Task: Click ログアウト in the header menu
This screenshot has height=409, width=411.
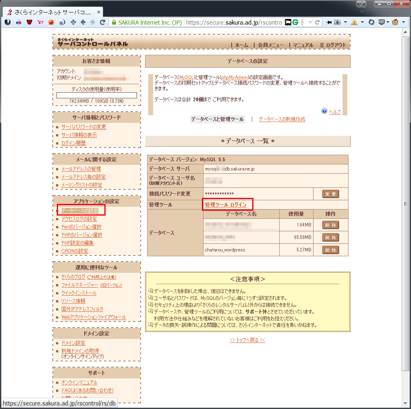Action: 336,45
